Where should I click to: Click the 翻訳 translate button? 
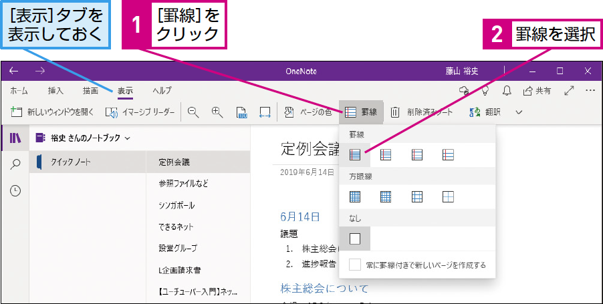(x=485, y=112)
